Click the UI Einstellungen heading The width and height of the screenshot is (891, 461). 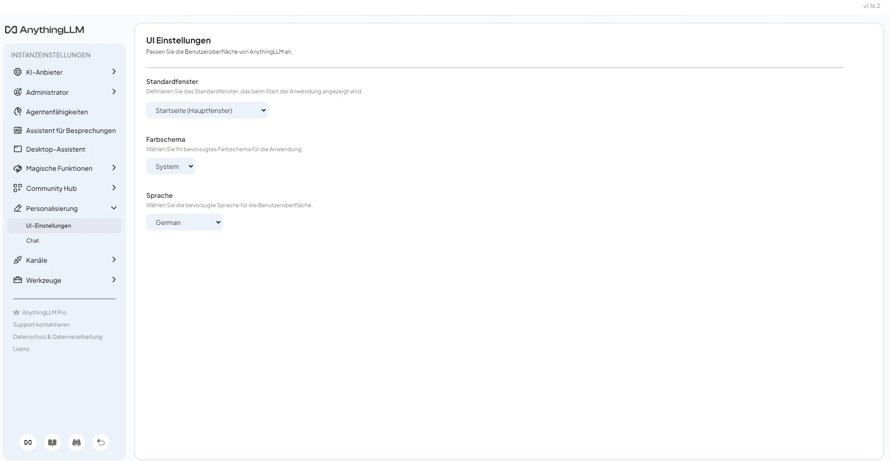(x=178, y=40)
